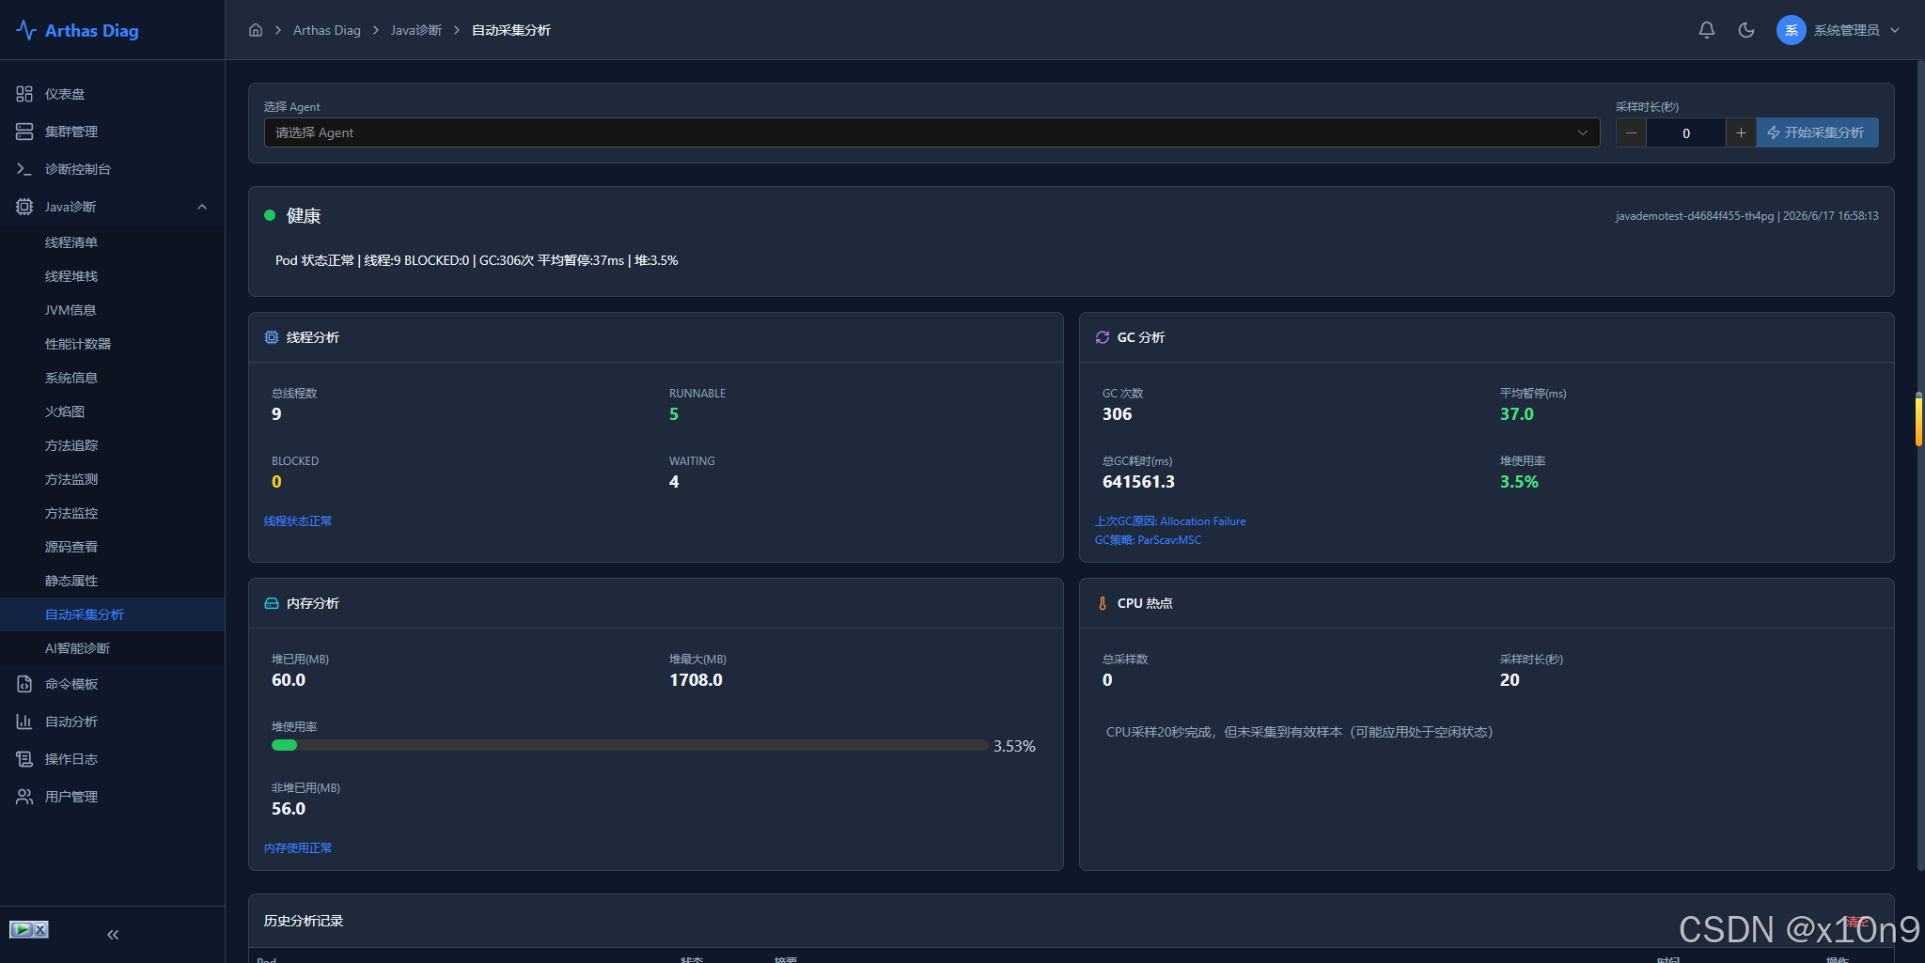This screenshot has height=963, width=1925.
Task: Click GC策略: ParScavMSC text
Action: click(x=1148, y=540)
